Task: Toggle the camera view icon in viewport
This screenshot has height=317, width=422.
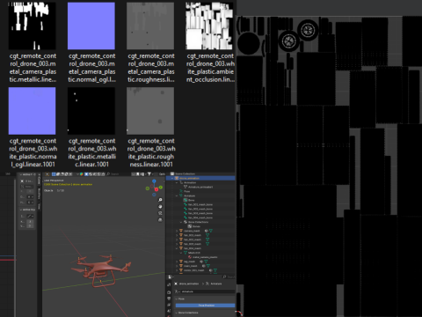Action: click(160, 213)
